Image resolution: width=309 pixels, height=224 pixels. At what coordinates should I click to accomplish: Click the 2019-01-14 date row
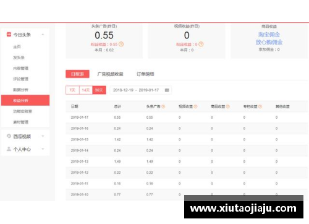[x=187, y=150]
